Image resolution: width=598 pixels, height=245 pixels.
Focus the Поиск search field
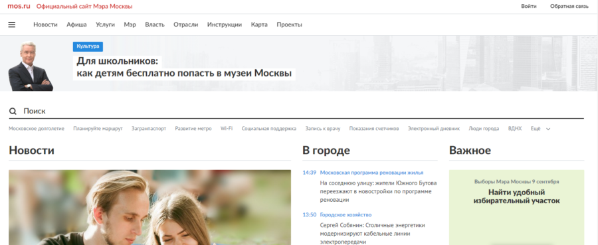pyautogui.click(x=296, y=112)
